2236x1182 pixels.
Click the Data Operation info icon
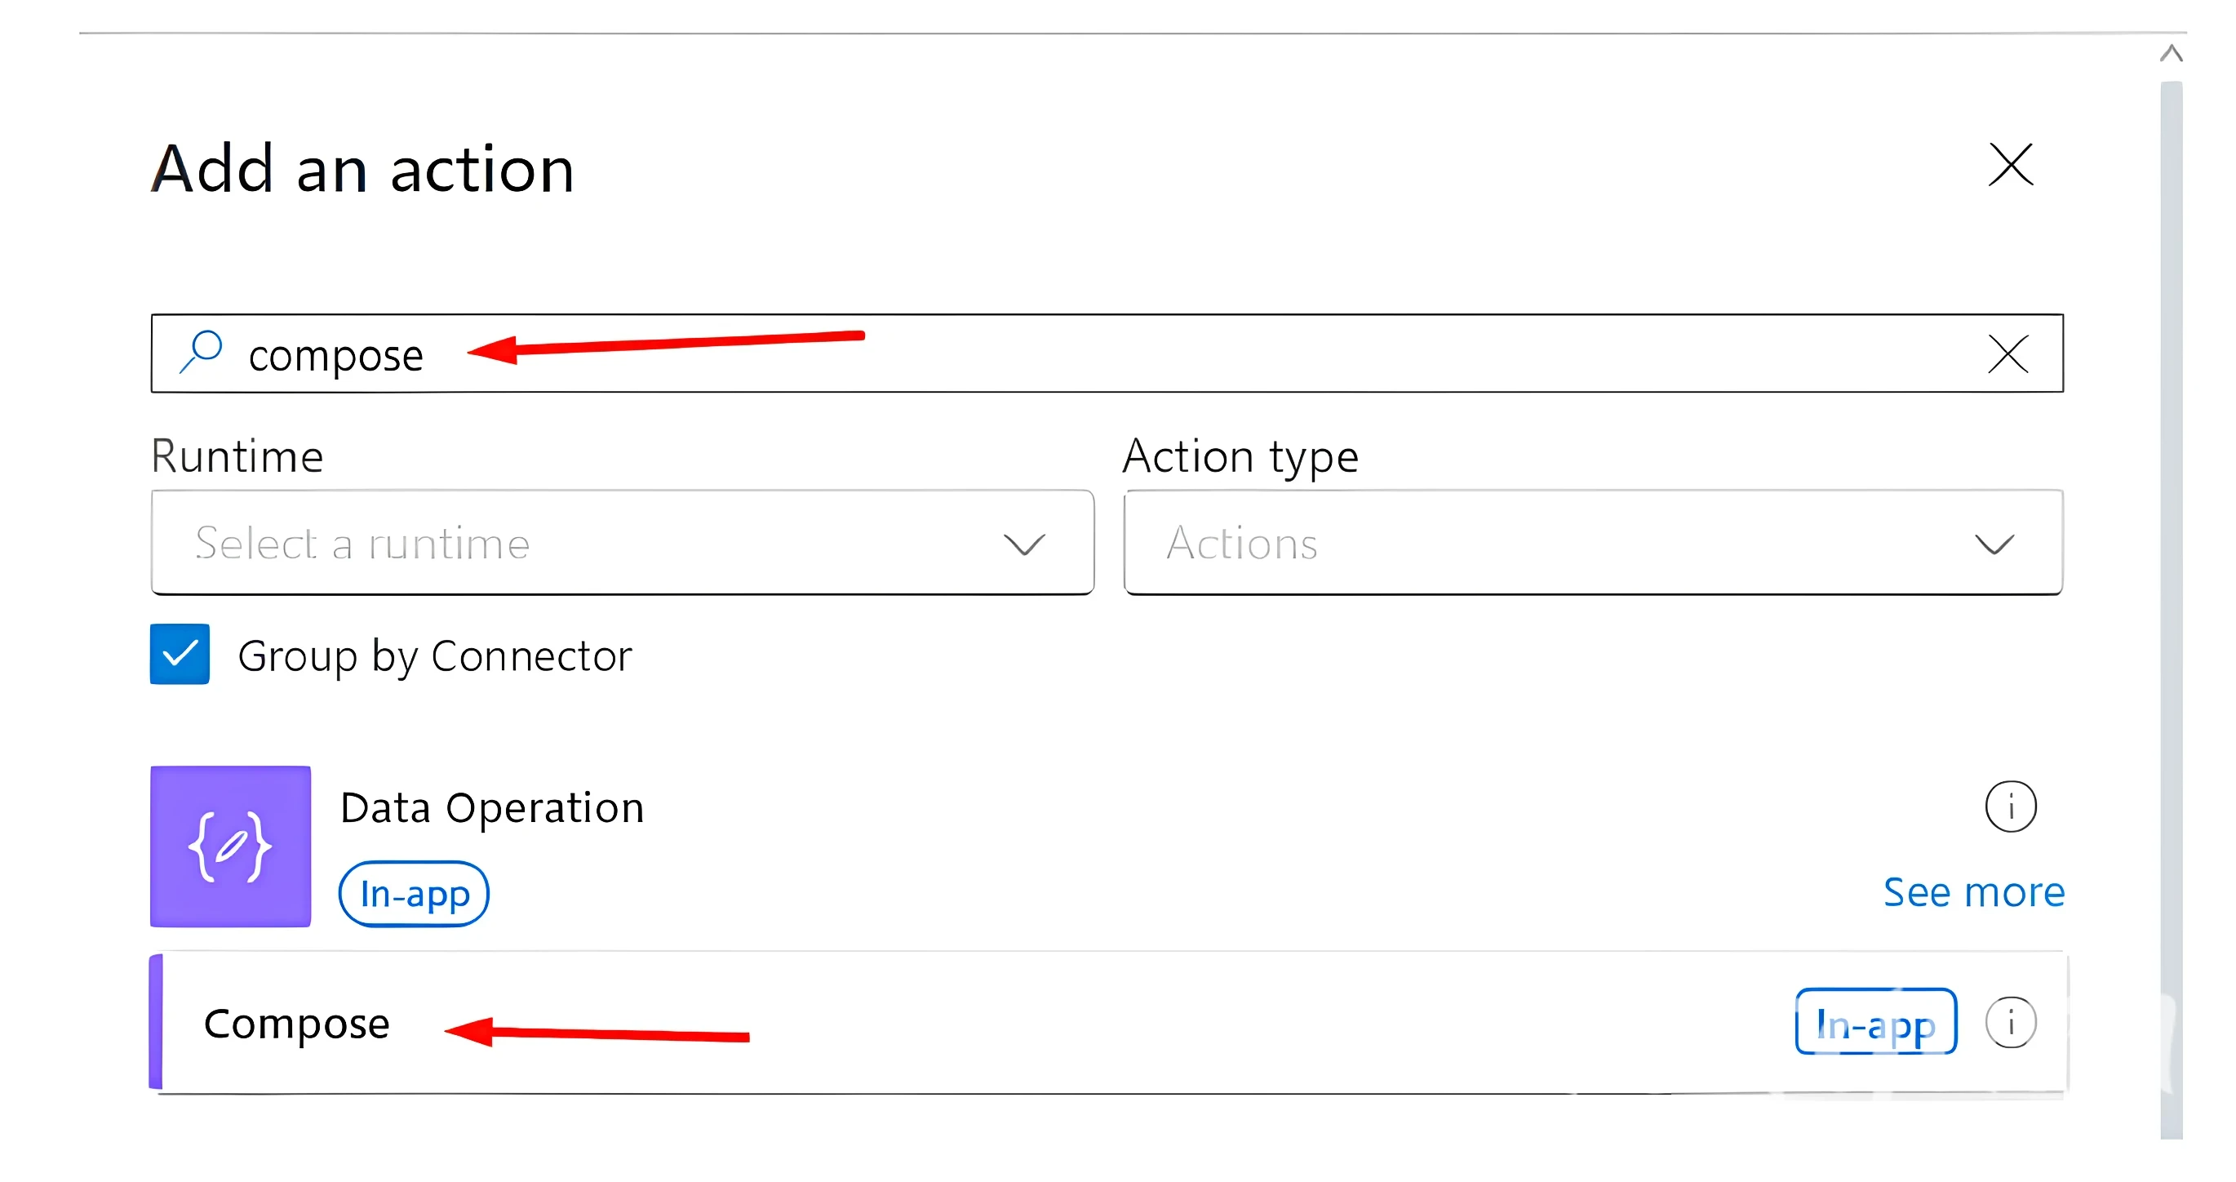[2010, 807]
